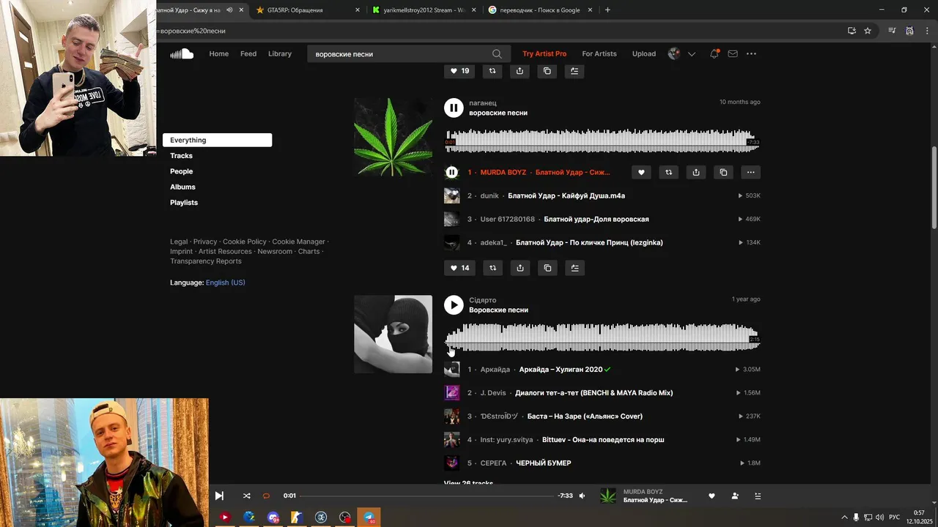The height and width of the screenshot is (527, 938).
Task: Pause the паганец воровские песни playlist
Action: pos(454,108)
